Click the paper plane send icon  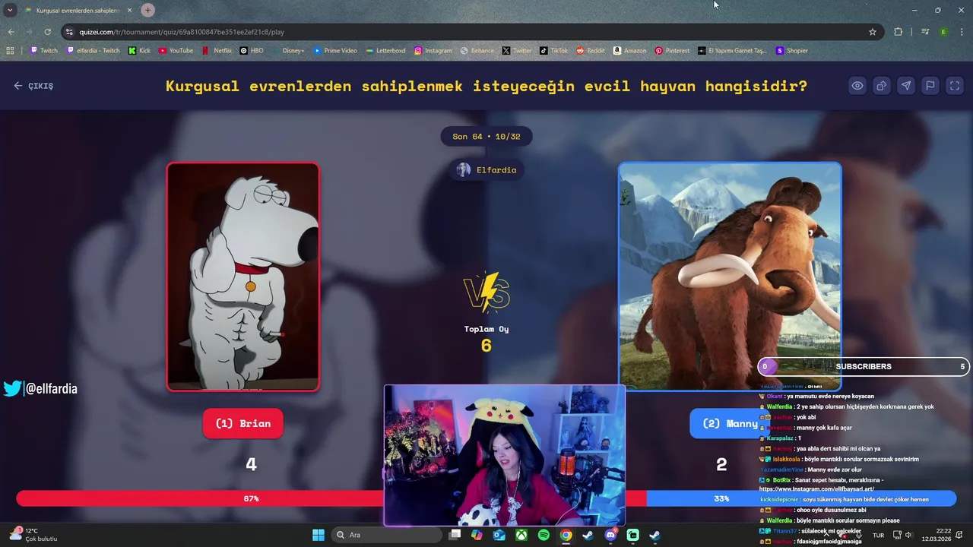pyautogui.click(x=906, y=86)
